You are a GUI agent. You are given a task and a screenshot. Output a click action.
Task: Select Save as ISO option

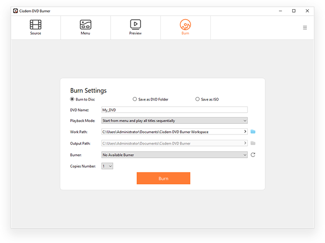198,100
